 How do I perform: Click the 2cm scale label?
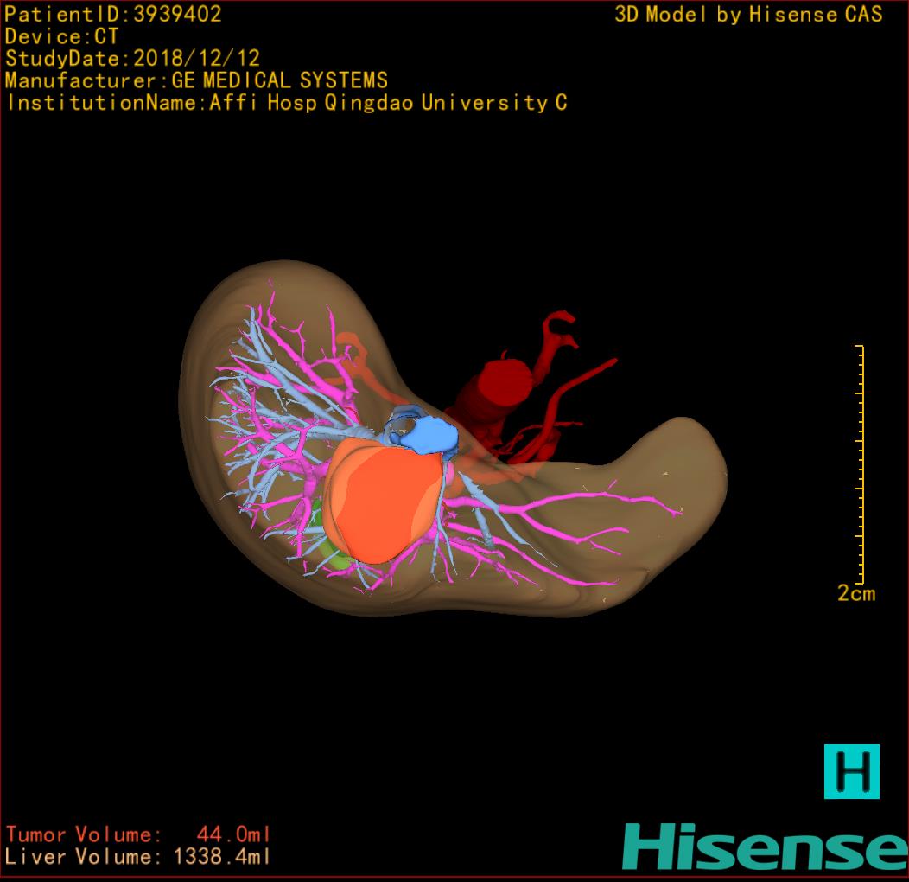tap(855, 593)
